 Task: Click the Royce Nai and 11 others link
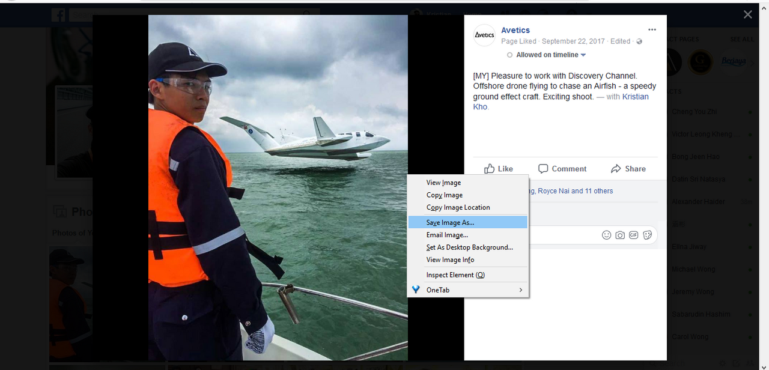576,191
